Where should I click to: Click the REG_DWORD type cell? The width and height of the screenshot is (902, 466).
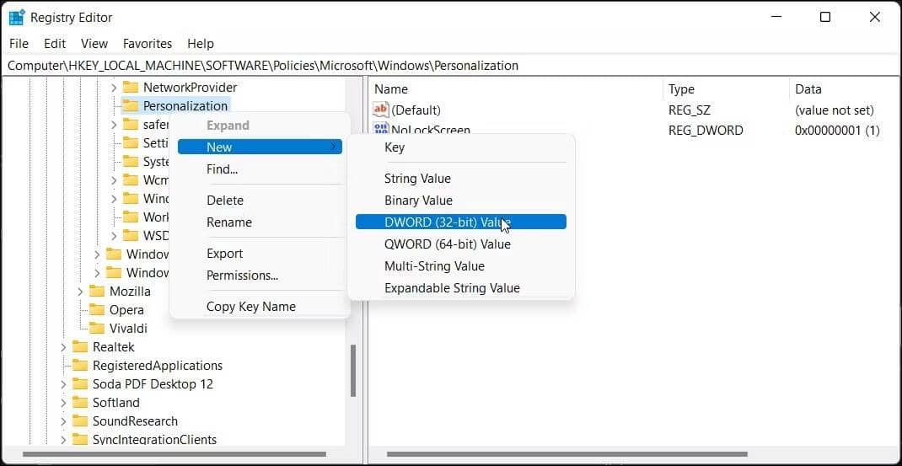[x=706, y=131]
